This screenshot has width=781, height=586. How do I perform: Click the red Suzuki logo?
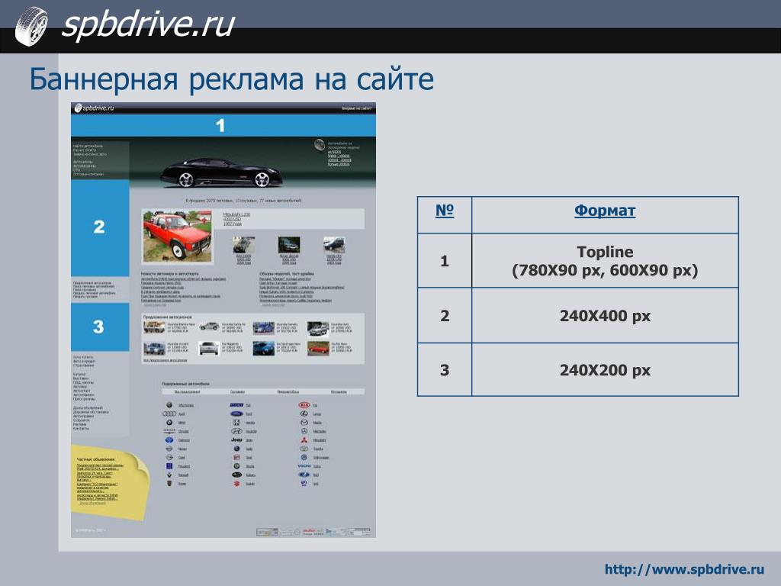(236, 483)
